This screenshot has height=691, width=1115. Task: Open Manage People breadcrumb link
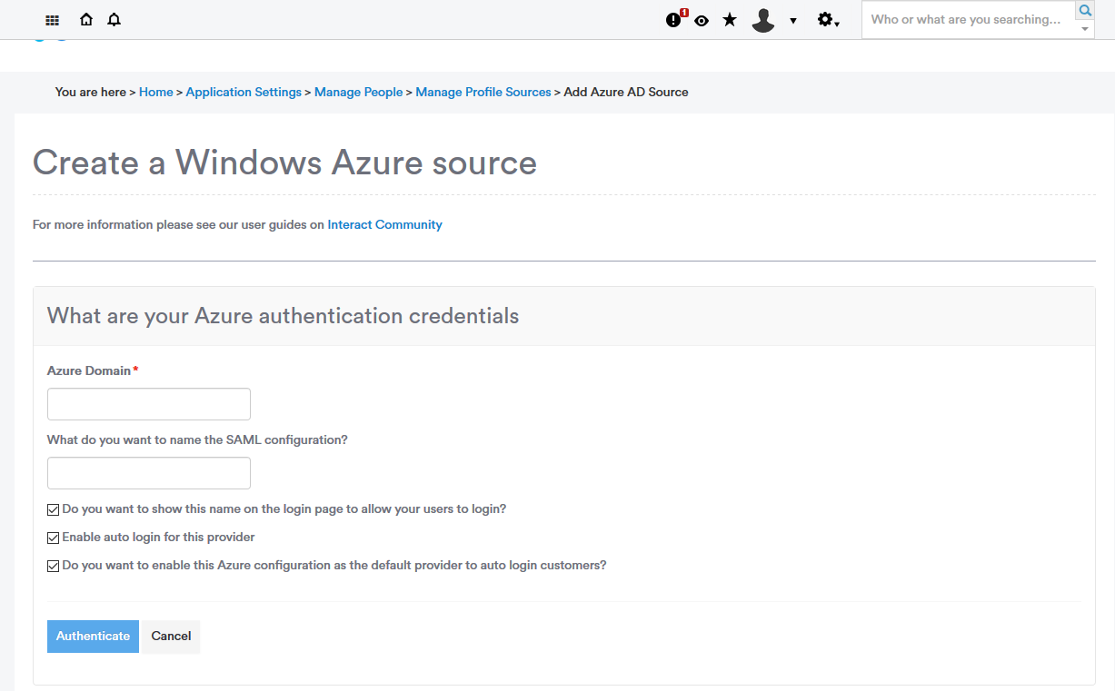359,92
